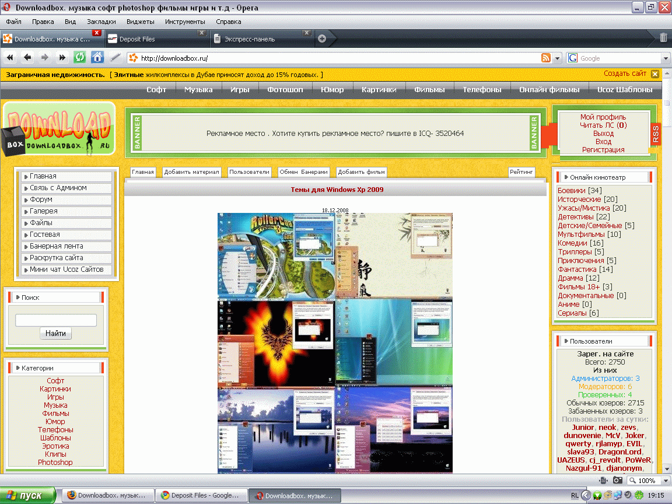The height and width of the screenshot is (504, 672).
Task: Click the orange RSS feed icon in address bar
Action: pos(546,58)
